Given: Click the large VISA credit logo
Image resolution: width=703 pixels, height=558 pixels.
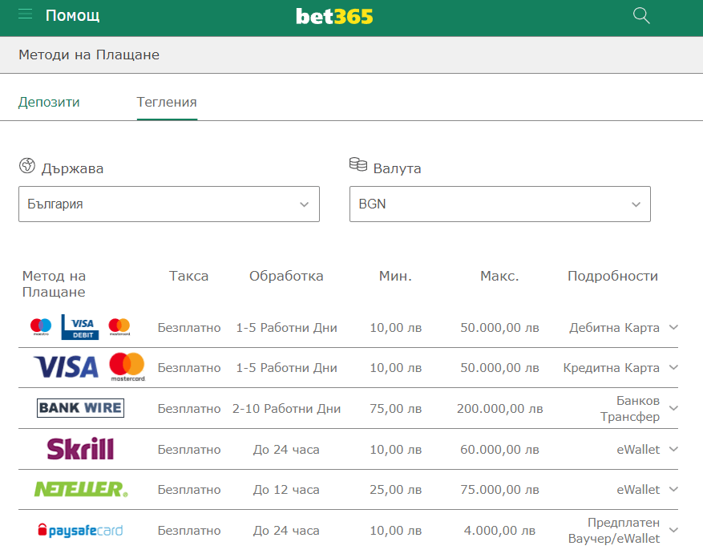Looking at the screenshot, I should [x=66, y=367].
